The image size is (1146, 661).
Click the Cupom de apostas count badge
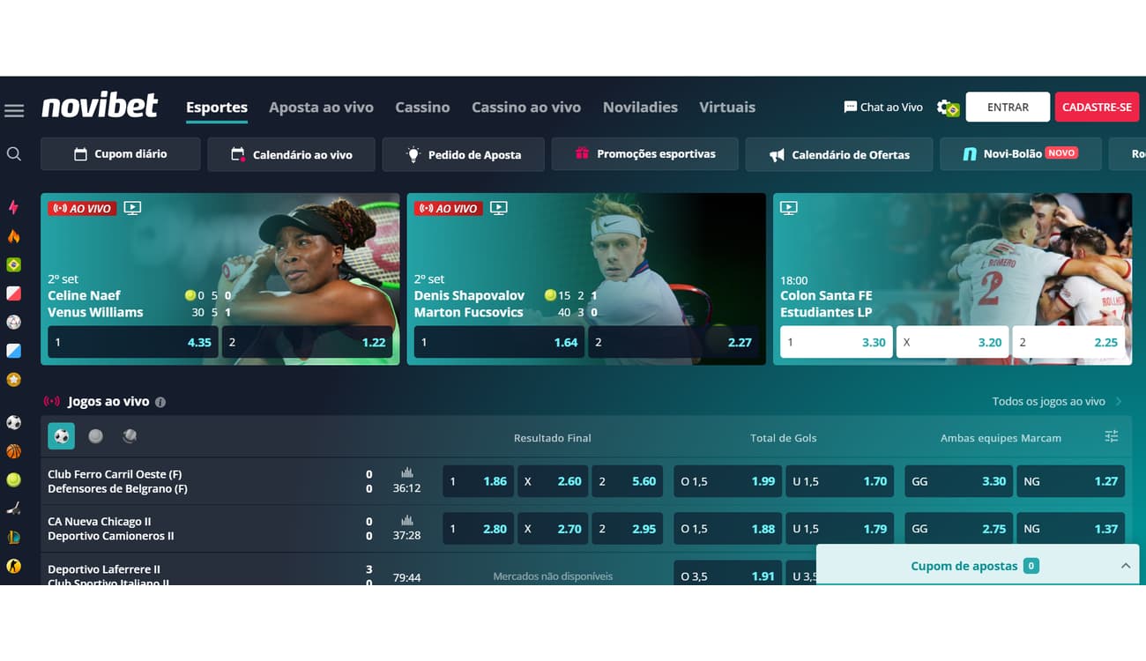coord(1031,566)
